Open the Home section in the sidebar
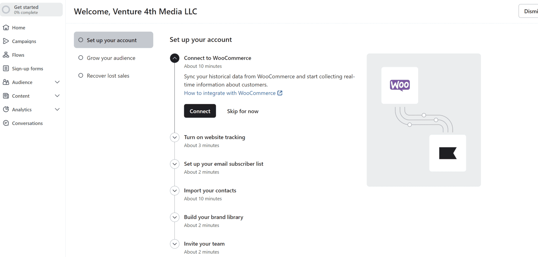538x257 pixels. [x=18, y=28]
